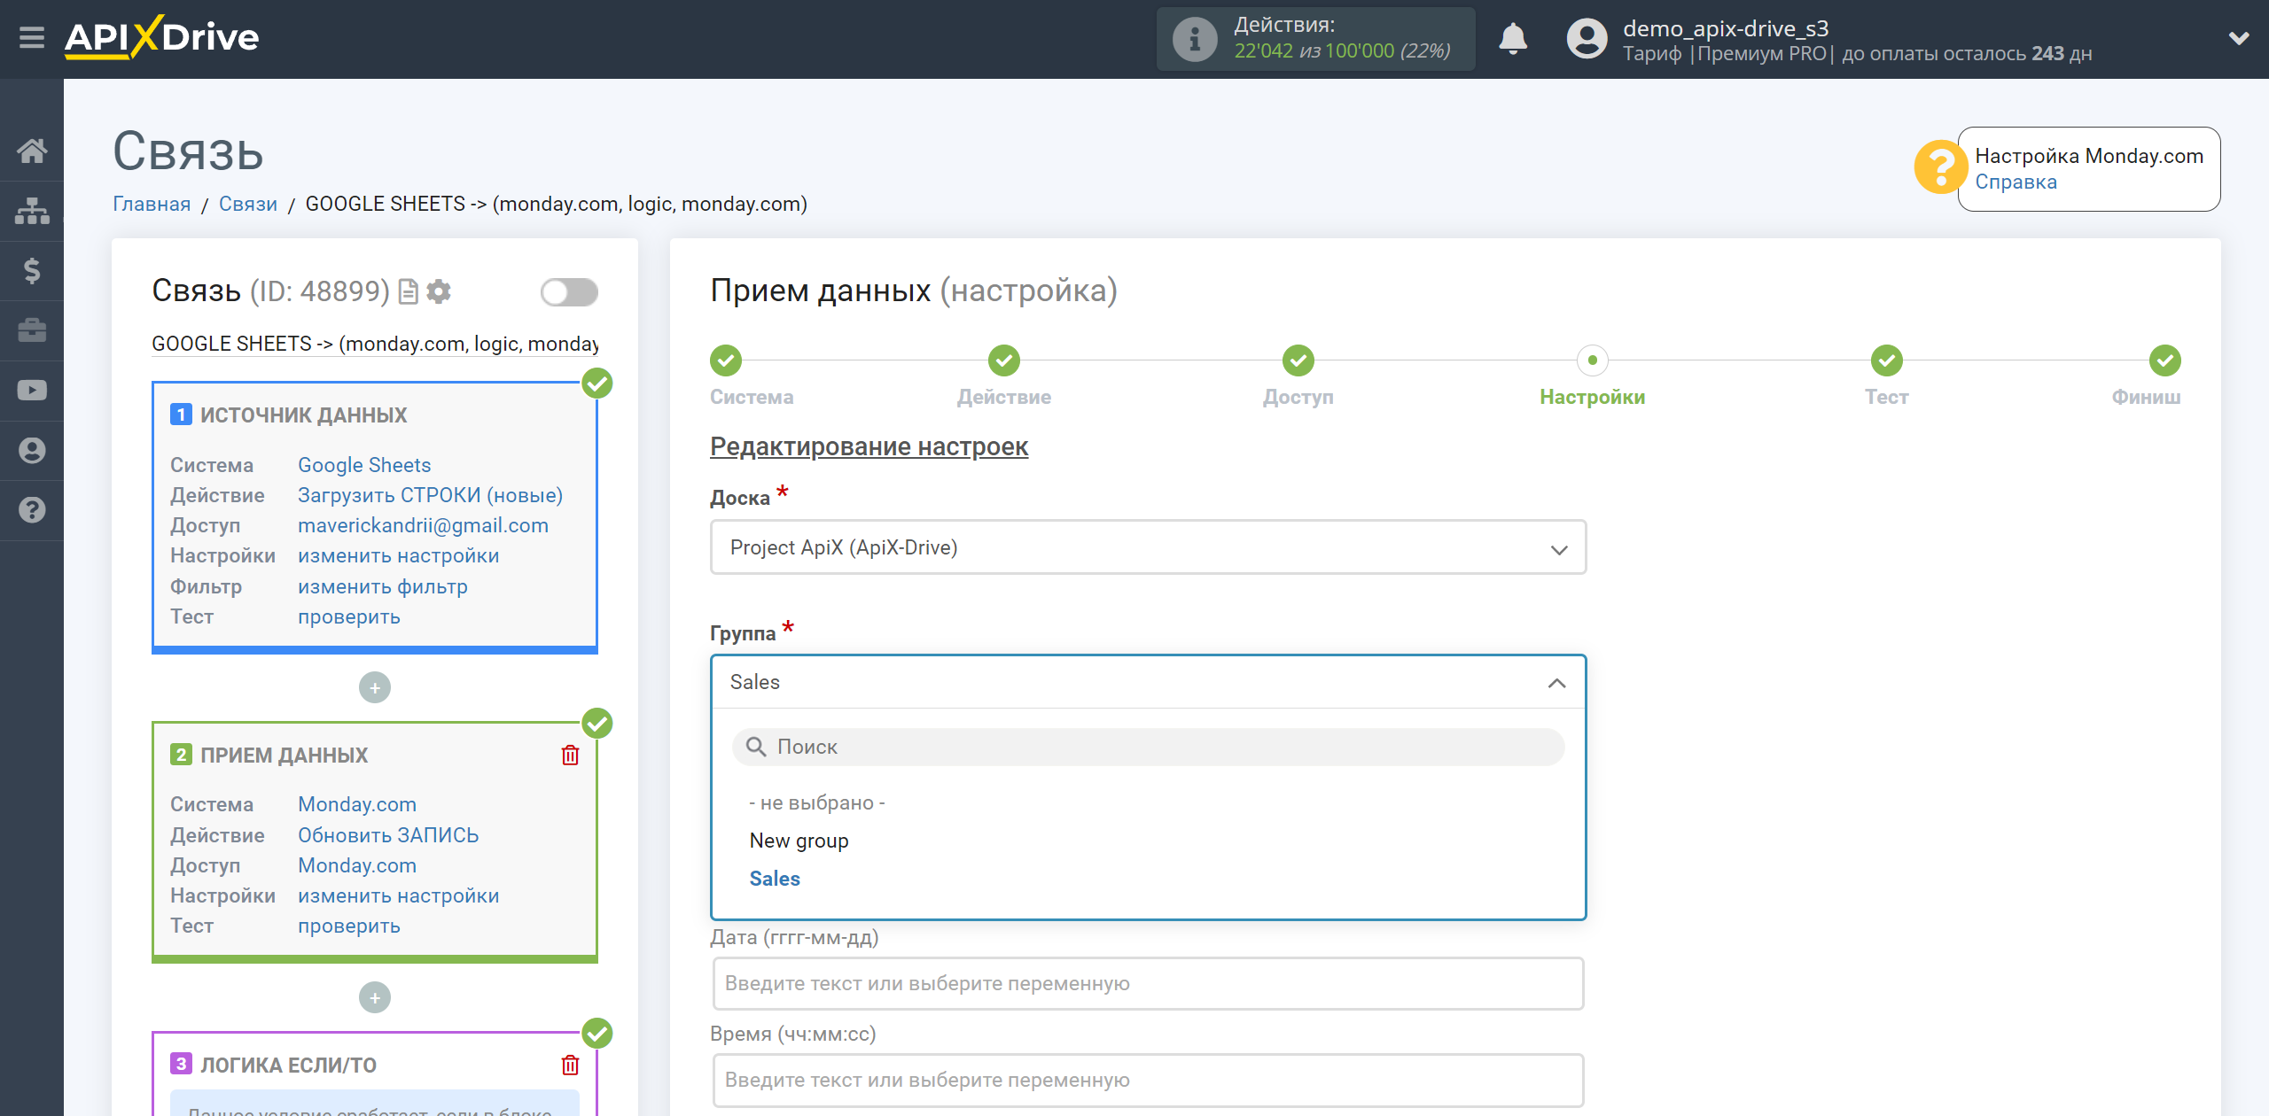
Task: Click the Время input field
Action: [x=1148, y=1080]
